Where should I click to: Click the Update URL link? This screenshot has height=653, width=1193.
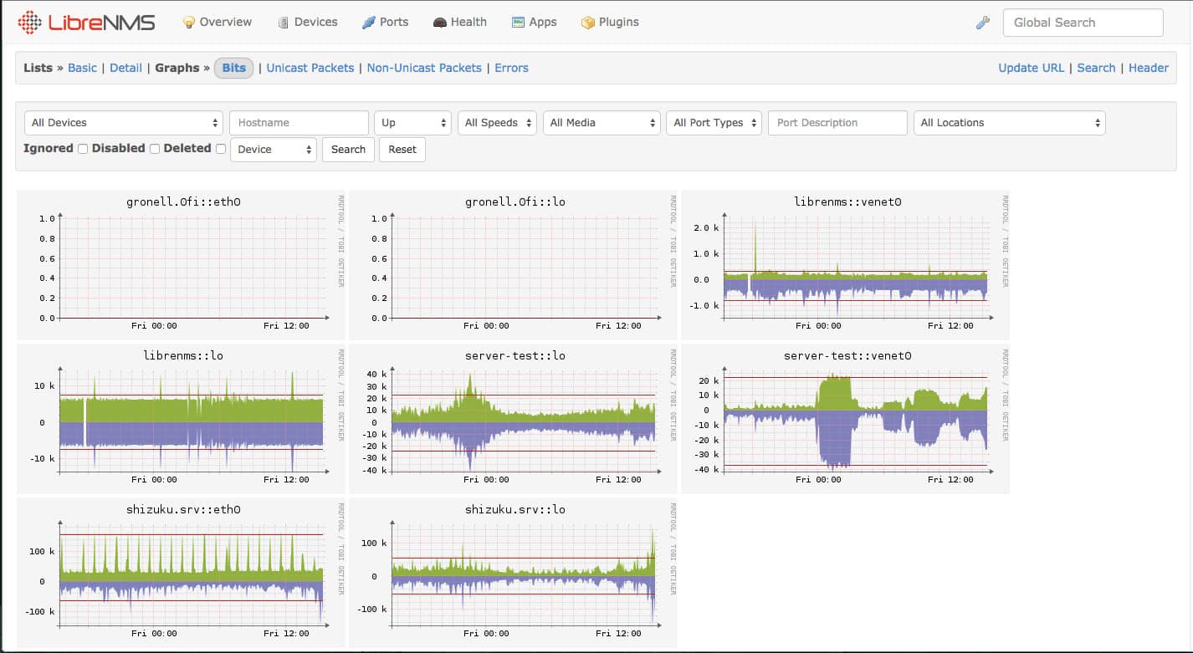(1031, 68)
